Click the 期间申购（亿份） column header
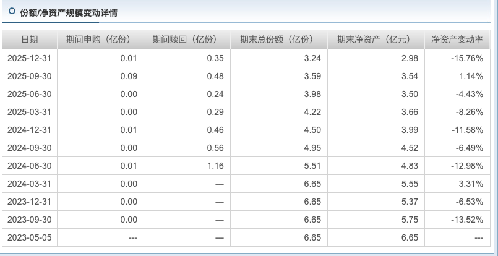498x256 pixels. (100, 40)
